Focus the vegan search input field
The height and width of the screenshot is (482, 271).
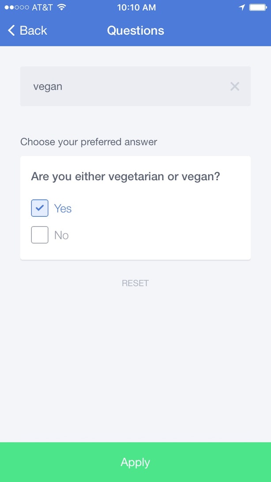pos(135,87)
